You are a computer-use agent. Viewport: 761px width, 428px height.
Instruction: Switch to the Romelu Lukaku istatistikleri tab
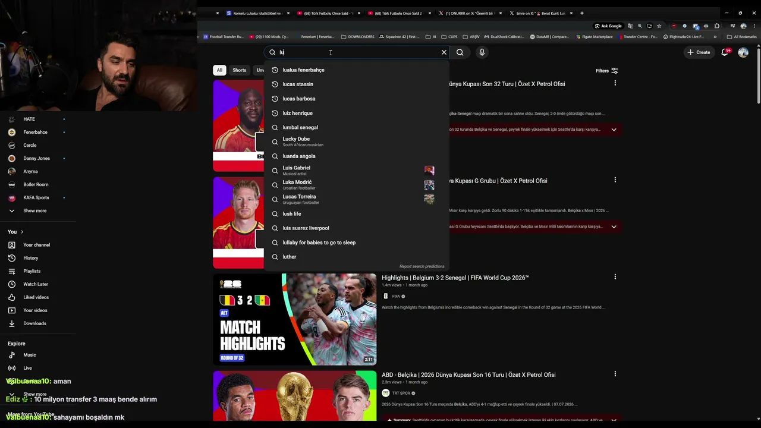point(257,13)
